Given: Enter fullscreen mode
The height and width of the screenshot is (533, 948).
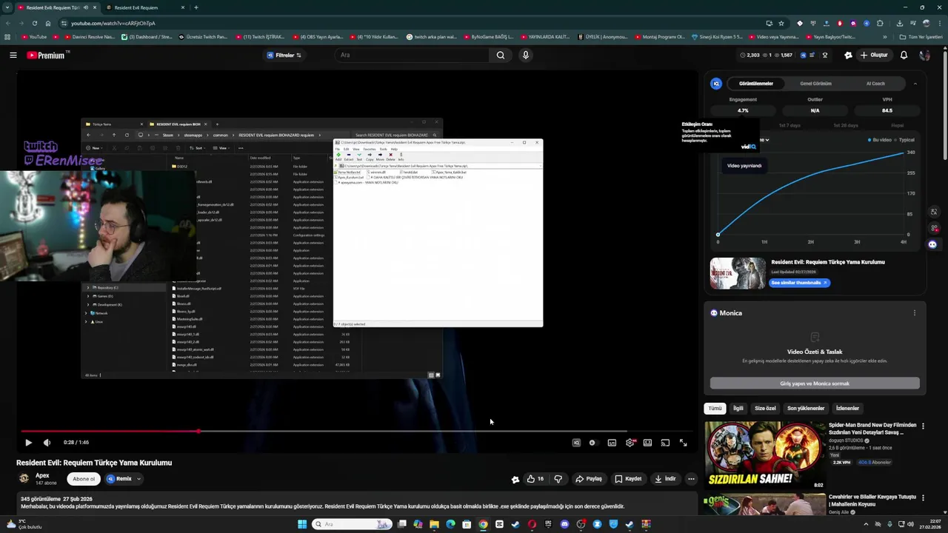Looking at the screenshot, I should (683, 443).
